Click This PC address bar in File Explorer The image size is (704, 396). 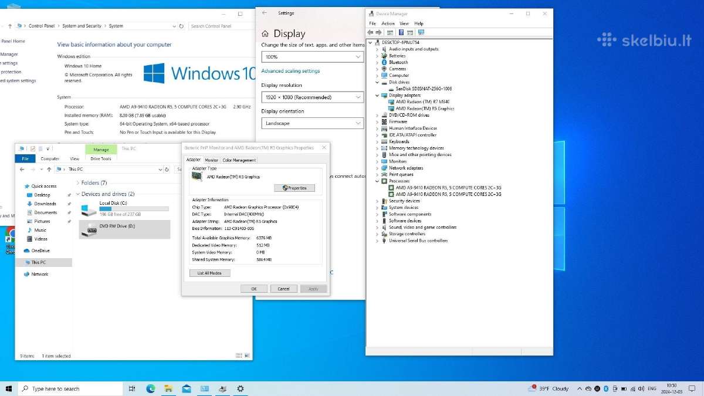[x=109, y=169]
